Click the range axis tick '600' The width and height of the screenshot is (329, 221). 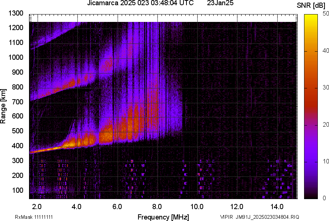(x=17, y=116)
